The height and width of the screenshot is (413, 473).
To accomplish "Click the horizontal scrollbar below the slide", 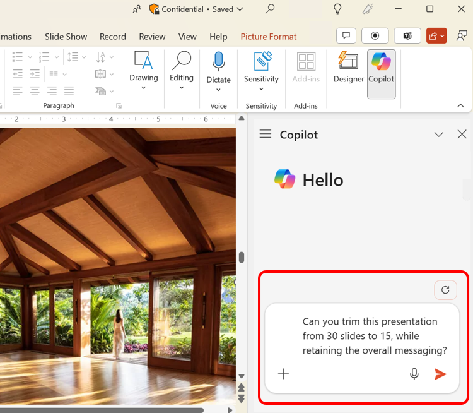I will pyautogui.click(x=102, y=410).
